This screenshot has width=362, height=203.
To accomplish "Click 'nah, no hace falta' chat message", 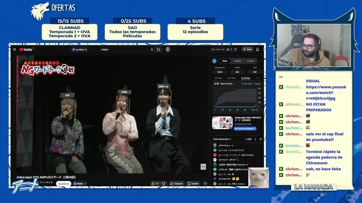I will [x=323, y=169].
